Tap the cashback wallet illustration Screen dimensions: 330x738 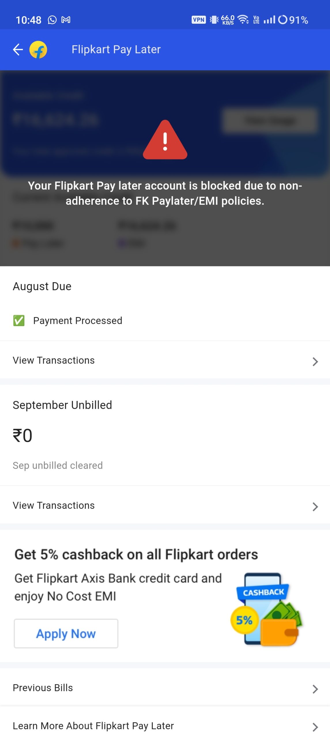click(266, 610)
